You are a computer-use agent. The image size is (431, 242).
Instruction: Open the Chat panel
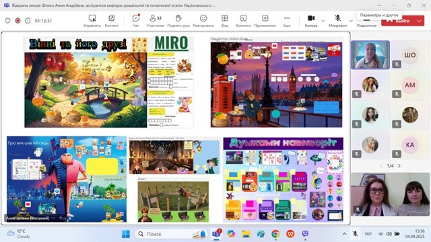136,21
